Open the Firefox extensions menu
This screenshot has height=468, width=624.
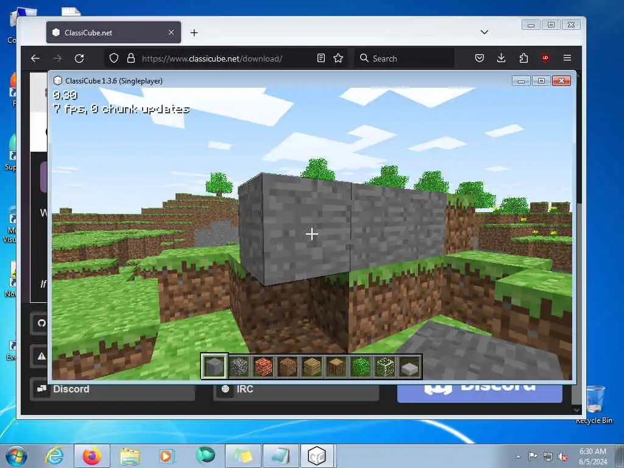(523, 58)
